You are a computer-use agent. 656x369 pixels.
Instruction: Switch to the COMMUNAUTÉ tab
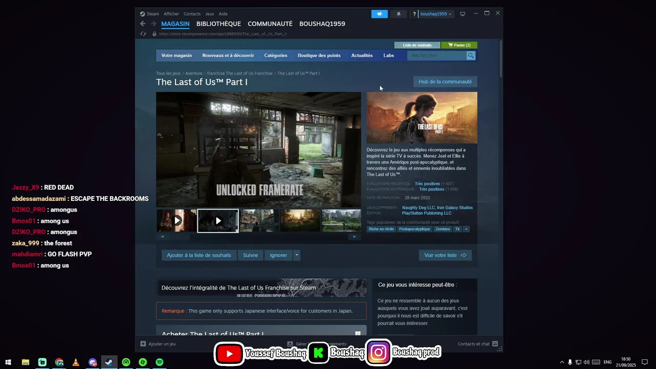tap(270, 24)
